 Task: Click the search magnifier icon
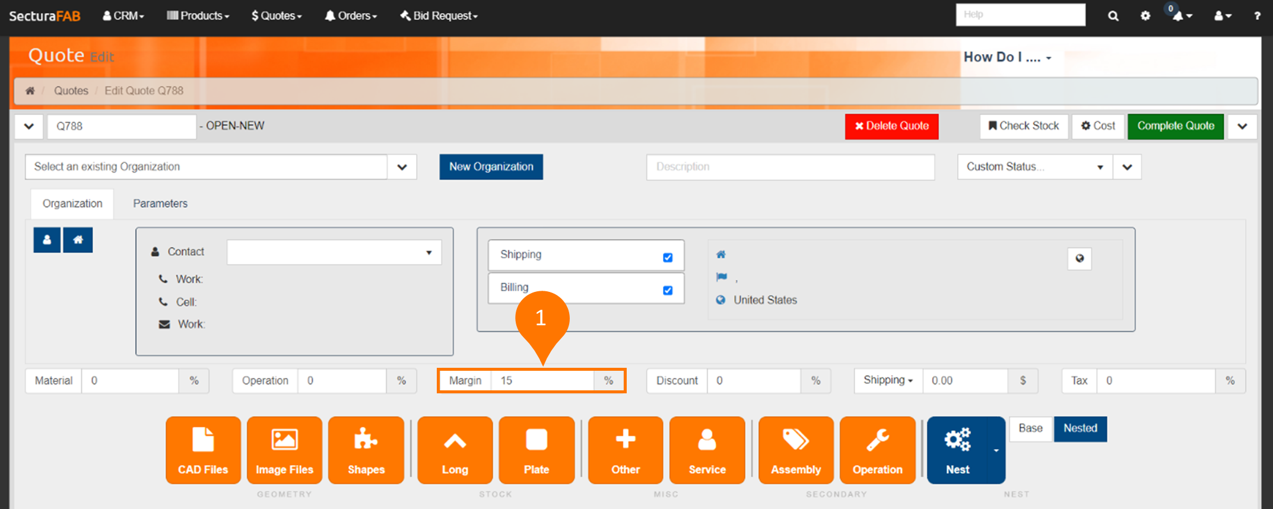click(x=1113, y=16)
